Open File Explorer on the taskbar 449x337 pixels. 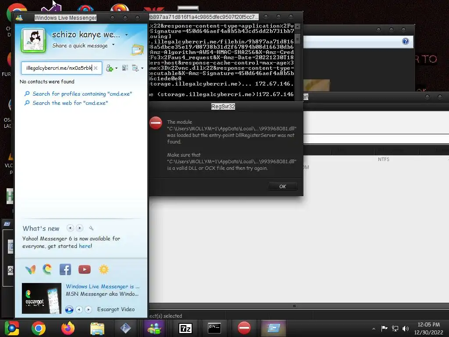(x=97, y=328)
